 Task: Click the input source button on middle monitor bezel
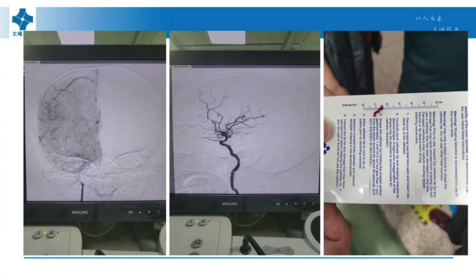pyautogui.click(x=278, y=204)
